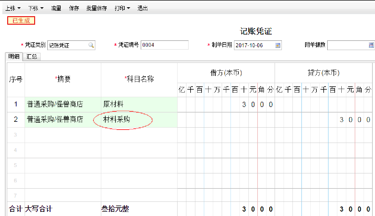Screen dimensions: 375x216
Task: Click the 凭证编号 field showing 0004
Action: tap(164, 45)
